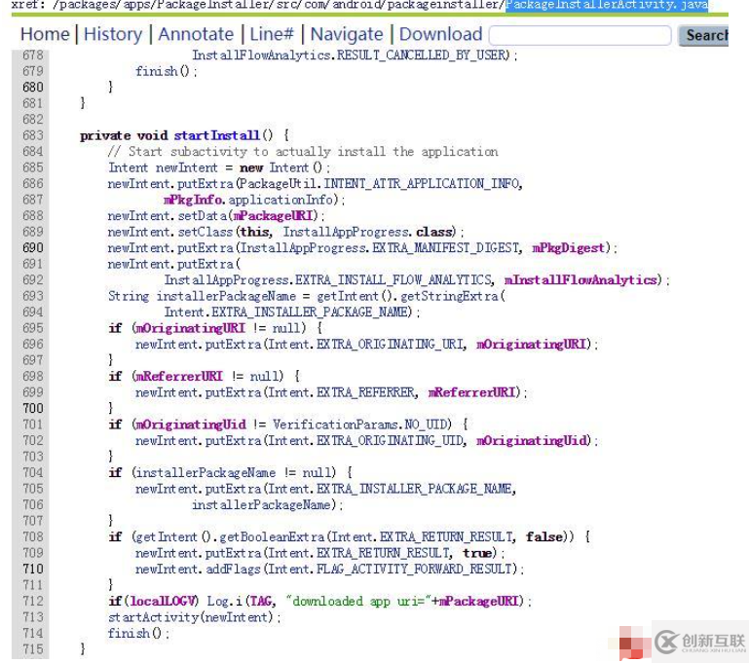Click line number 683
Image resolution: width=749 pixels, height=663 pixels.
[32, 135]
